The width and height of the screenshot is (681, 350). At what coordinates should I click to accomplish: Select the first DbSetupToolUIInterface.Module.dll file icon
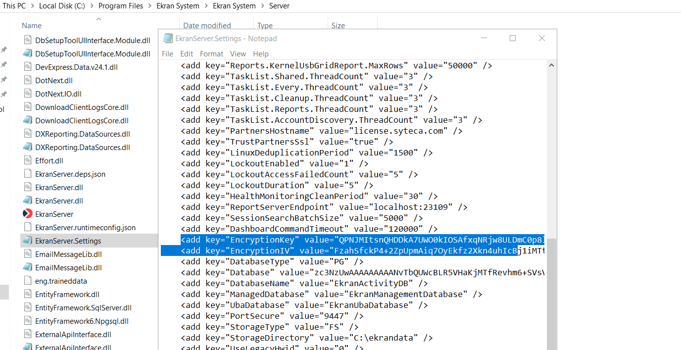click(27, 40)
